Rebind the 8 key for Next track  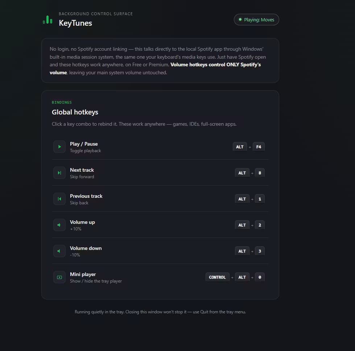pos(260,173)
